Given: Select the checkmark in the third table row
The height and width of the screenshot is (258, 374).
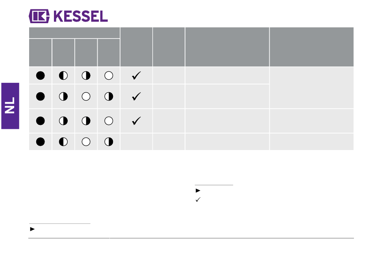Looking at the screenshot, I should 136,121.
